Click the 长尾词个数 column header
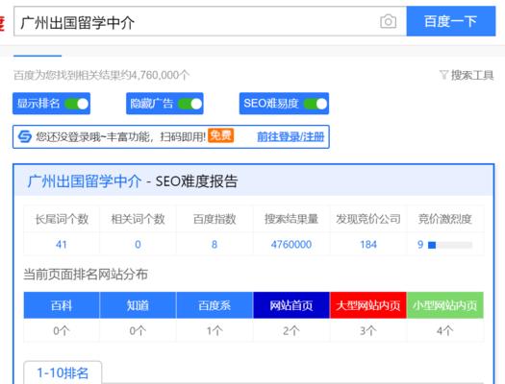The image size is (505, 384). 62,219
